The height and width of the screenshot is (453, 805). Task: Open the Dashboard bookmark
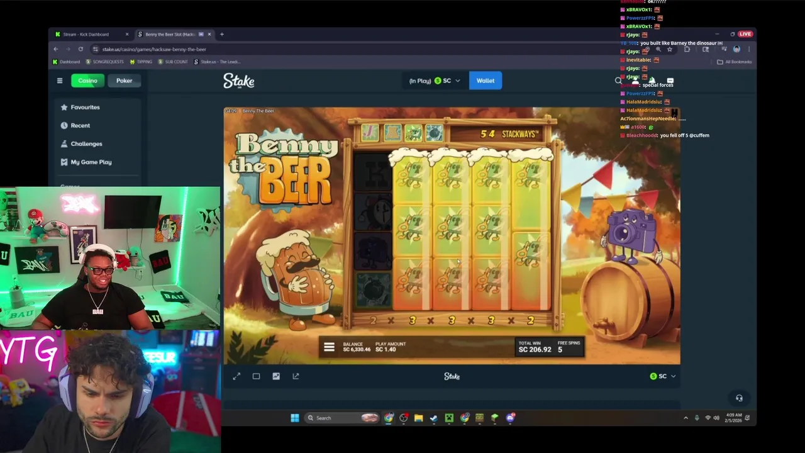[x=66, y=62]
